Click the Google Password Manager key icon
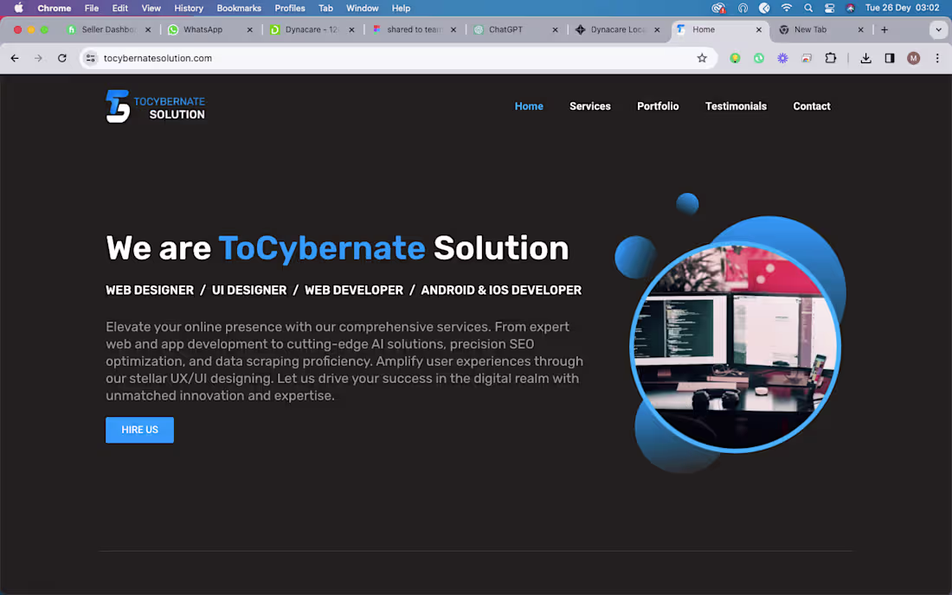Viewport: 952px width, 595px height. coord(734,58)
